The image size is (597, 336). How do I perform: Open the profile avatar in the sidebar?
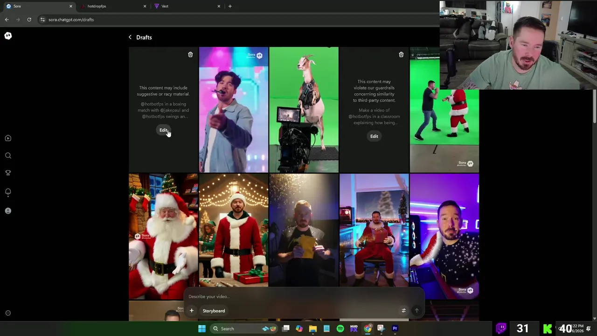[x=8, y=211]
